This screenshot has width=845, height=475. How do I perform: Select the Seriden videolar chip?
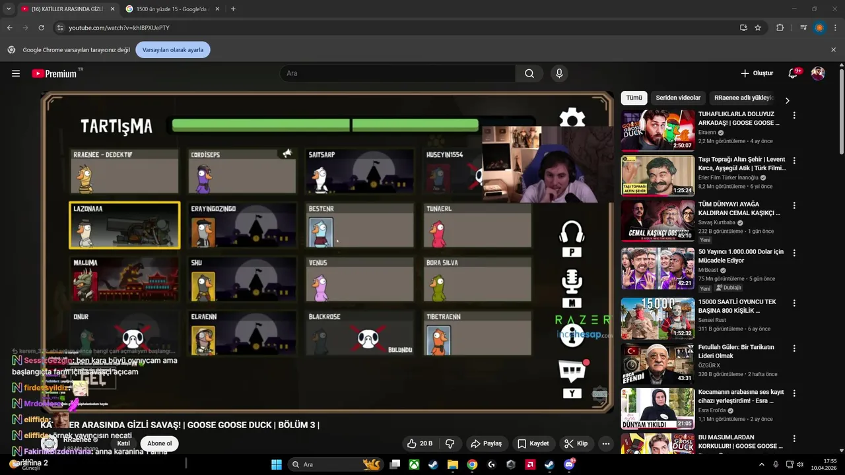point(678,98)
